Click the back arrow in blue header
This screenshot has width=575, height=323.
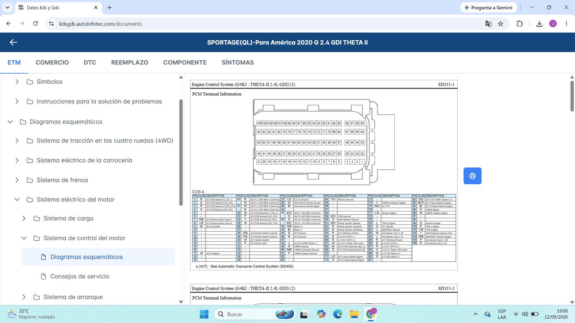[13, 43]
